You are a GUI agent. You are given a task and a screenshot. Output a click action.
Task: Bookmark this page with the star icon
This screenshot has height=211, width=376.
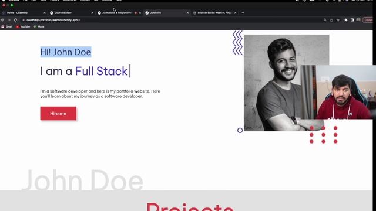(338, 20)
